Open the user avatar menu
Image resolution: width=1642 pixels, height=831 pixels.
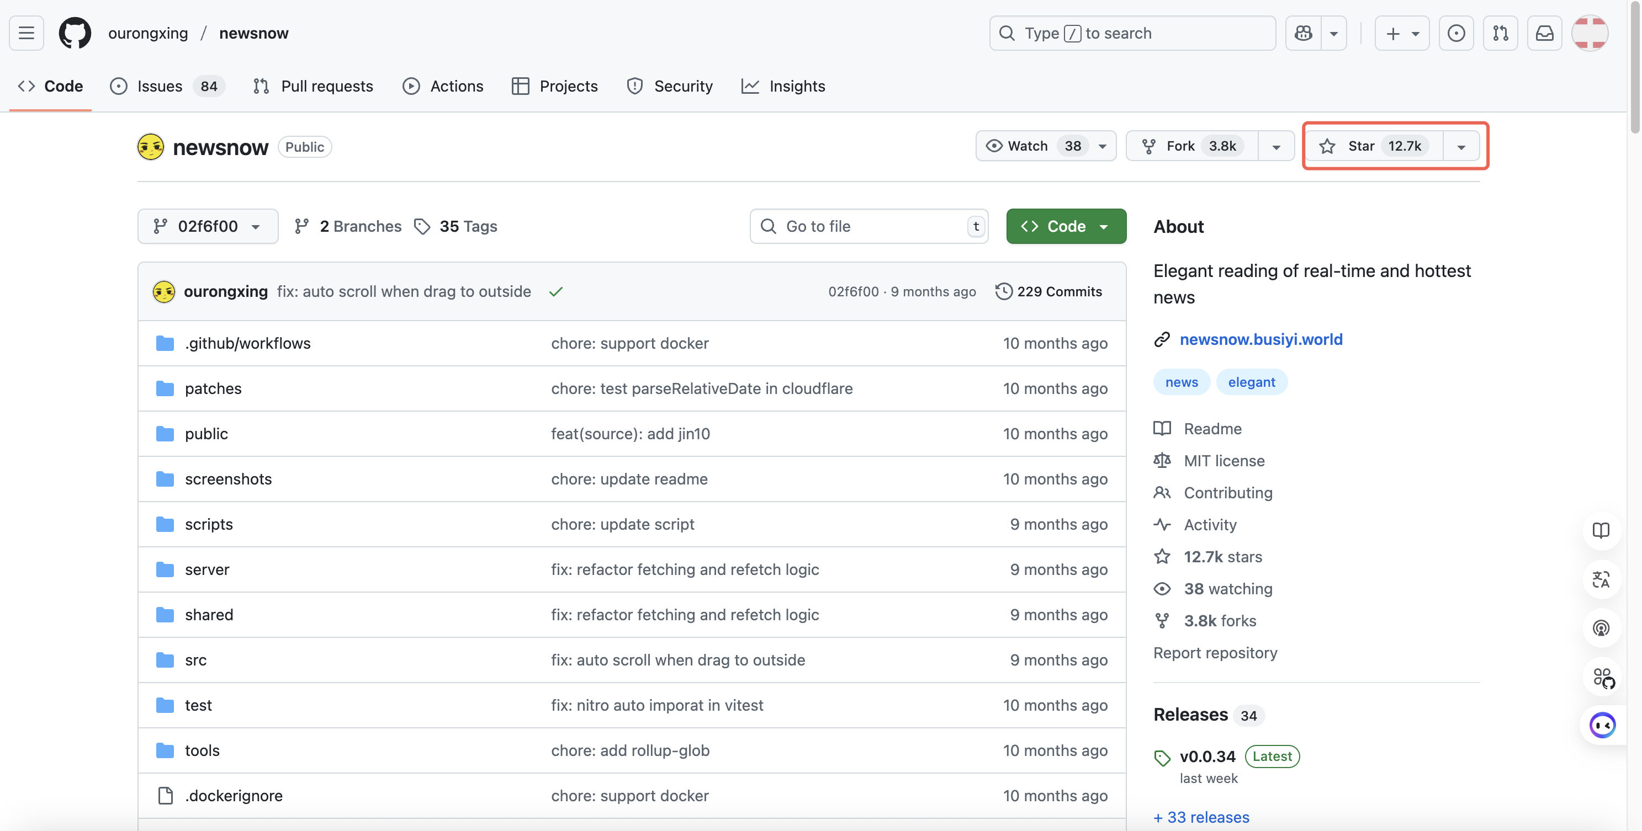point(1589,33)
